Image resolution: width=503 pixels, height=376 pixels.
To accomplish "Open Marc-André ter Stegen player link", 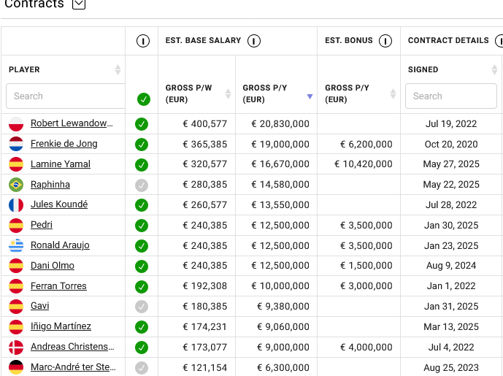I will [73, 367].
